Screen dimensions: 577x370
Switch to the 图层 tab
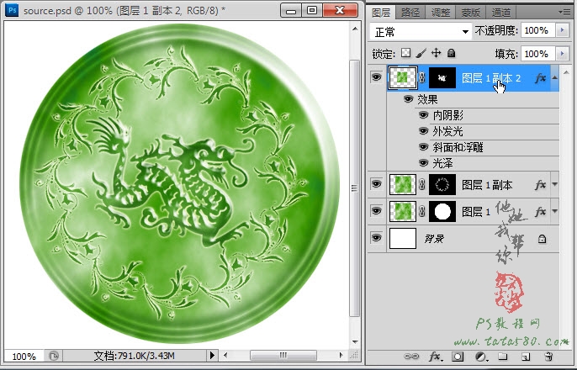(x=381, y=13)
